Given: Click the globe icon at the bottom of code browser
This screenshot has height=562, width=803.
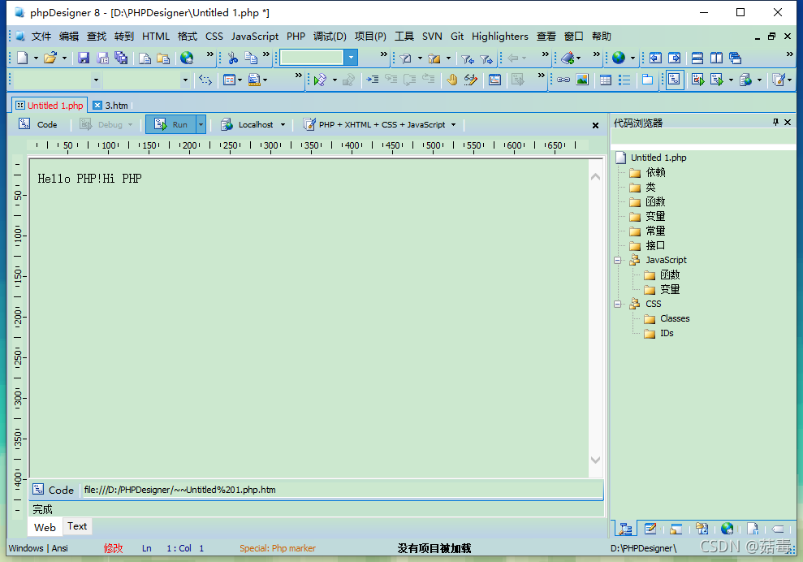Looking at the screenshot, I should pyautogui.click(x=727, y=528).
